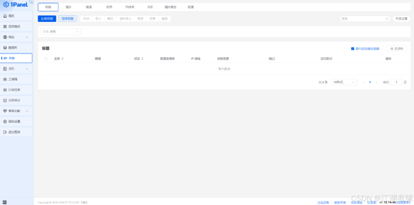
Task: Click the 强制停止 force stop button
Action: click(x=126, y=19)
